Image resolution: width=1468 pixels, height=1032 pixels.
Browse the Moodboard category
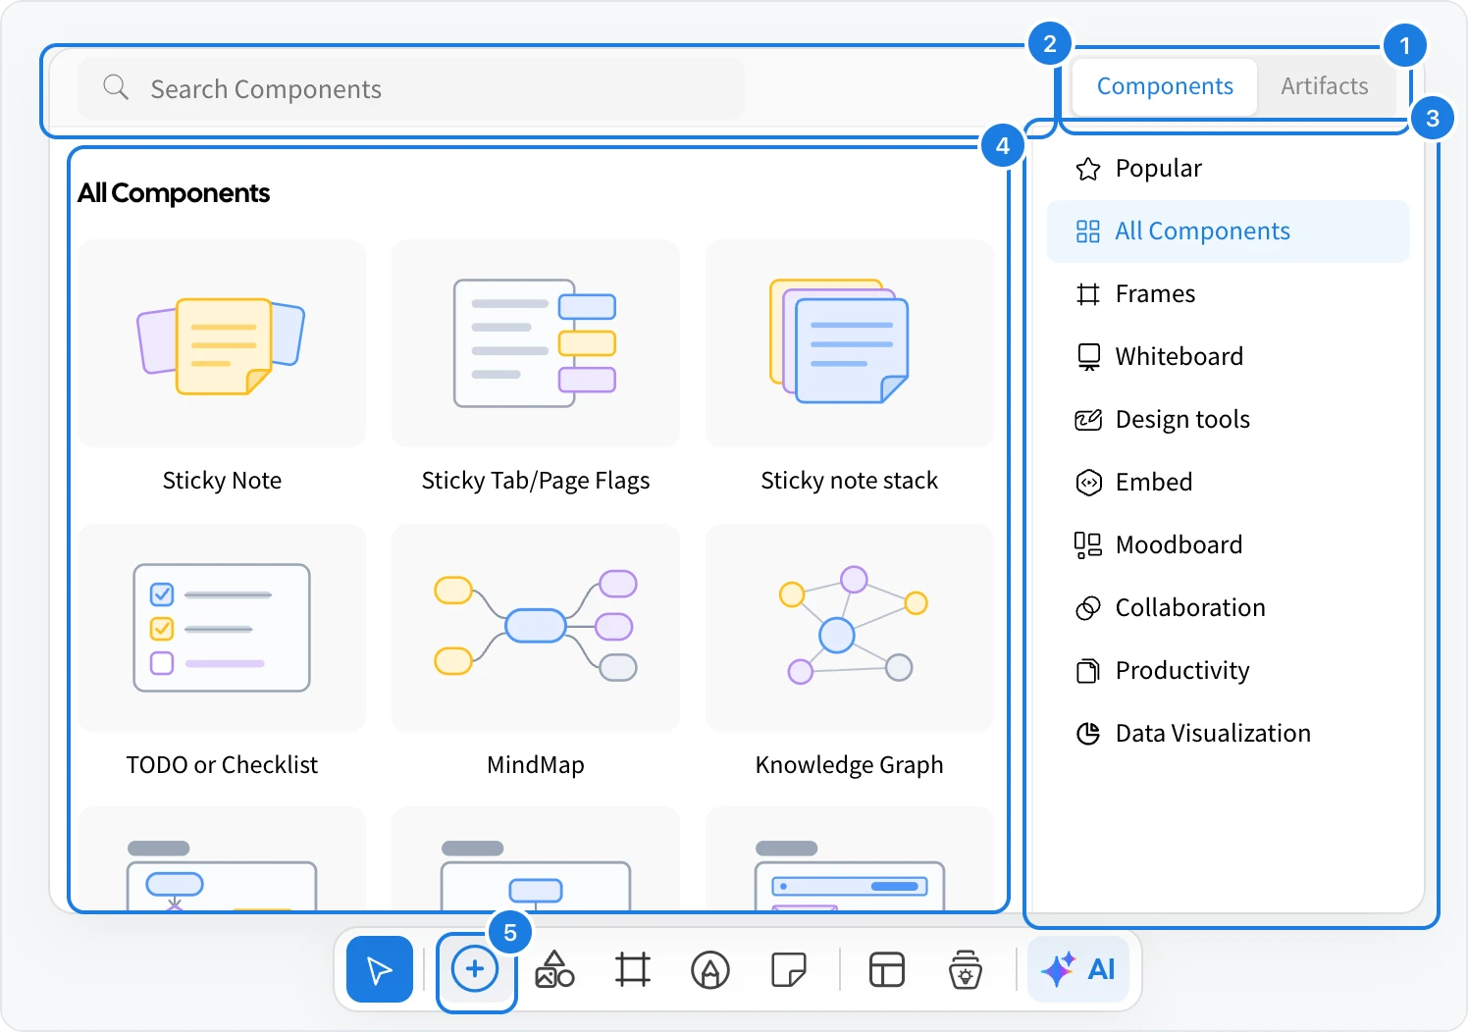[1229, 545]
